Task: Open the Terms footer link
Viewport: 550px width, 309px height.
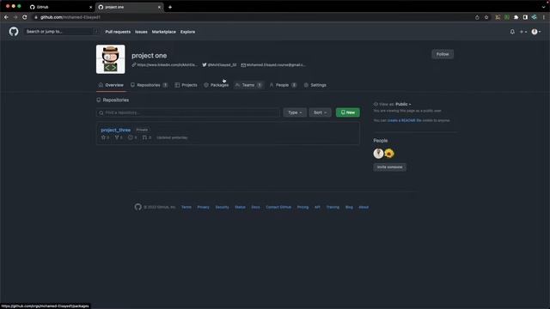Action: click(x=186, y=208)
